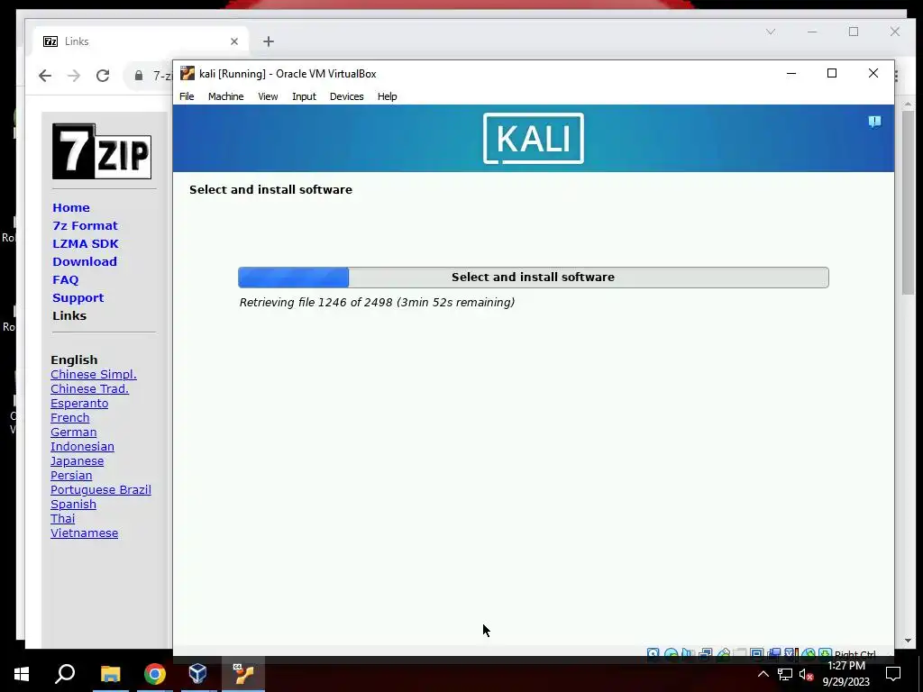
Task: Click the Kali logo banner
Action: 534,138
